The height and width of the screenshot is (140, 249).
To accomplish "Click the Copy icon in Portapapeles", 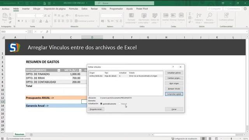I will point(10,18).
